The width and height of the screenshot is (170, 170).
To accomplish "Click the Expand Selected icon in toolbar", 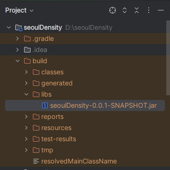I will (125, 10).
